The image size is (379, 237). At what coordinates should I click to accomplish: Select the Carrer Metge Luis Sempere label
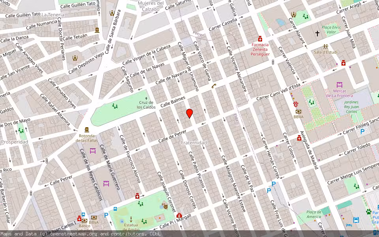[353, 174]
